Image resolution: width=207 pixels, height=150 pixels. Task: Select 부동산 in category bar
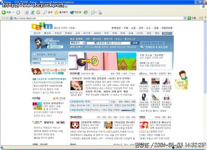pos(58,33)
